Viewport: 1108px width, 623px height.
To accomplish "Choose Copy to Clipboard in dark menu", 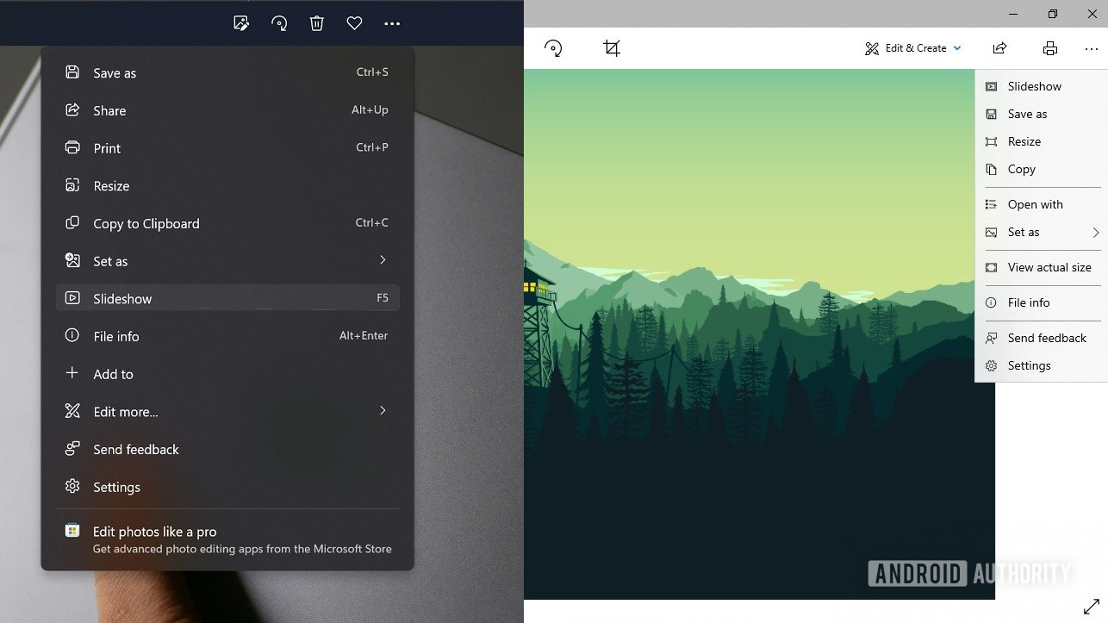I will click(227, 223).
